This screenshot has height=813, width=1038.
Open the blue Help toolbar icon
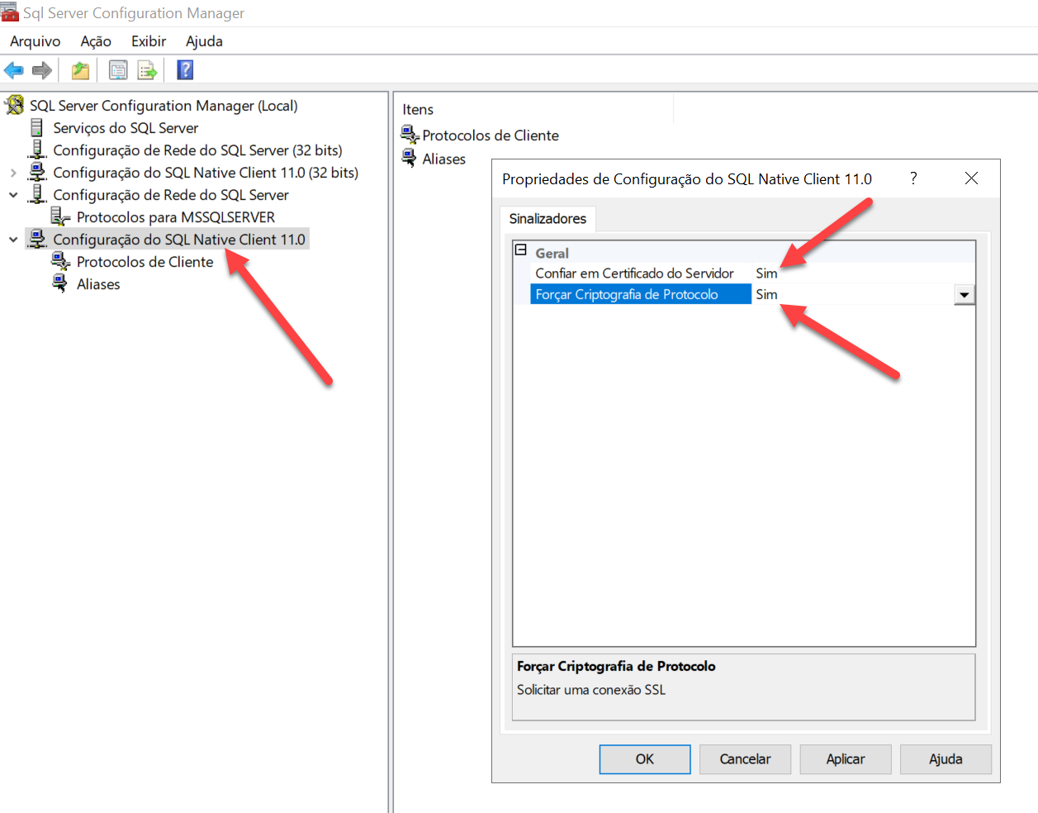click(185, 70)
